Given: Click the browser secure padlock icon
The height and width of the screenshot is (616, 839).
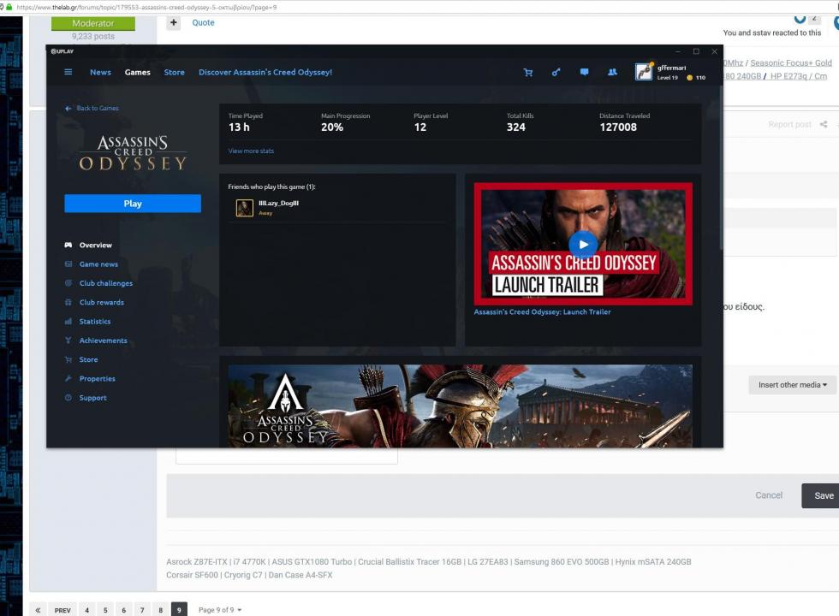Looking at the screenshot, I should (x=9, y=7).
